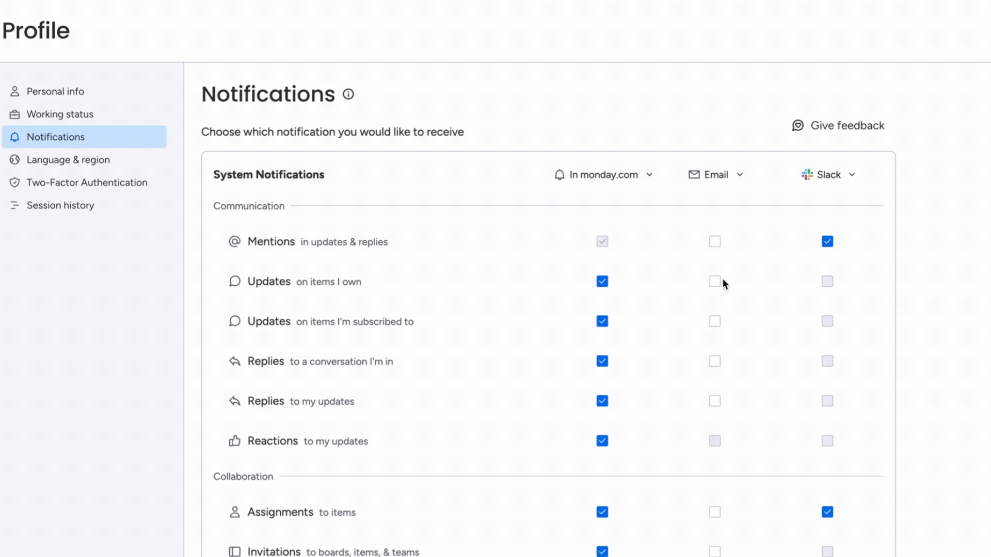Viewport: 991px width, 557px height.
Task: Click the Notifications bell icon in sidebar
Action: [14, 137]
